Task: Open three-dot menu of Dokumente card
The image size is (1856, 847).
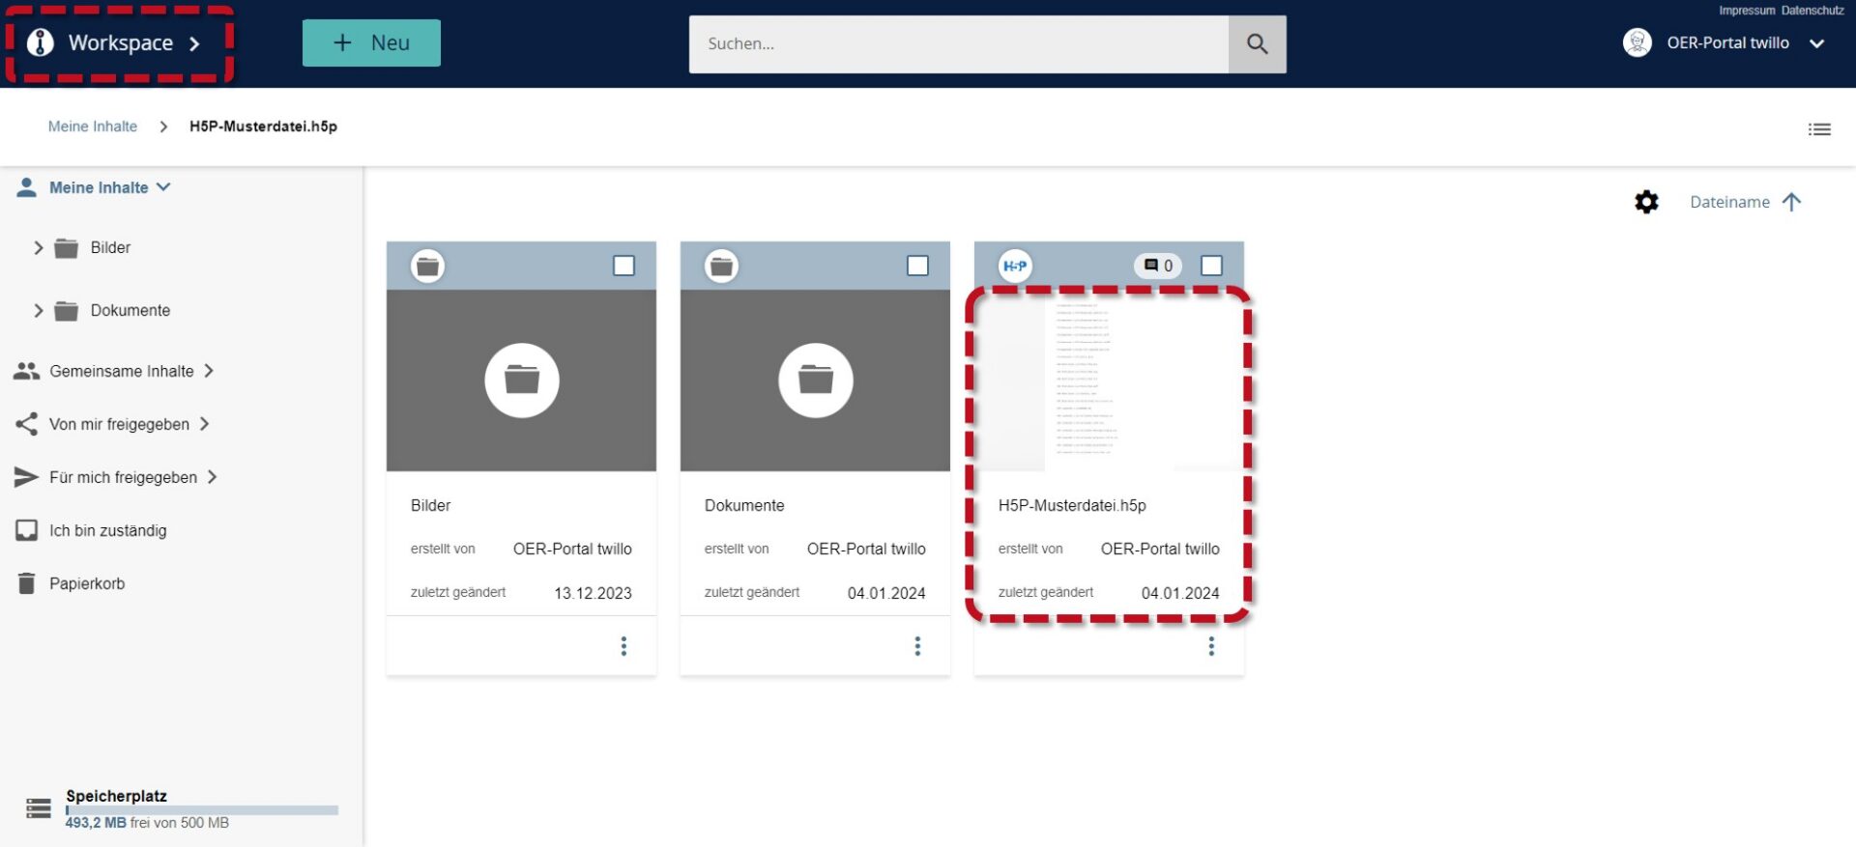Action: [x=917, y=646]
